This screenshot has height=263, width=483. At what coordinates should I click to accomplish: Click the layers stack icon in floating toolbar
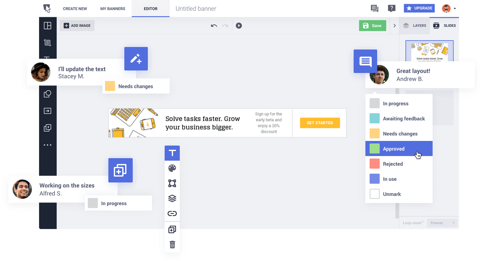click(x=172, y=198)
